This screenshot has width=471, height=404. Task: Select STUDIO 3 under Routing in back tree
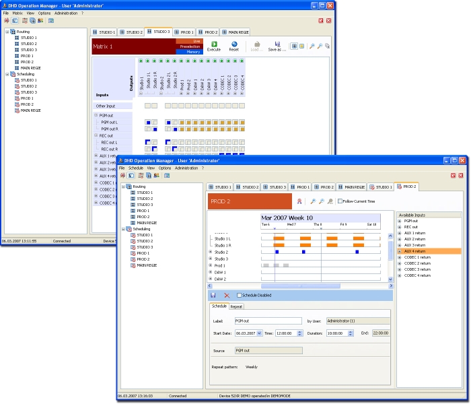click(29, 50)
